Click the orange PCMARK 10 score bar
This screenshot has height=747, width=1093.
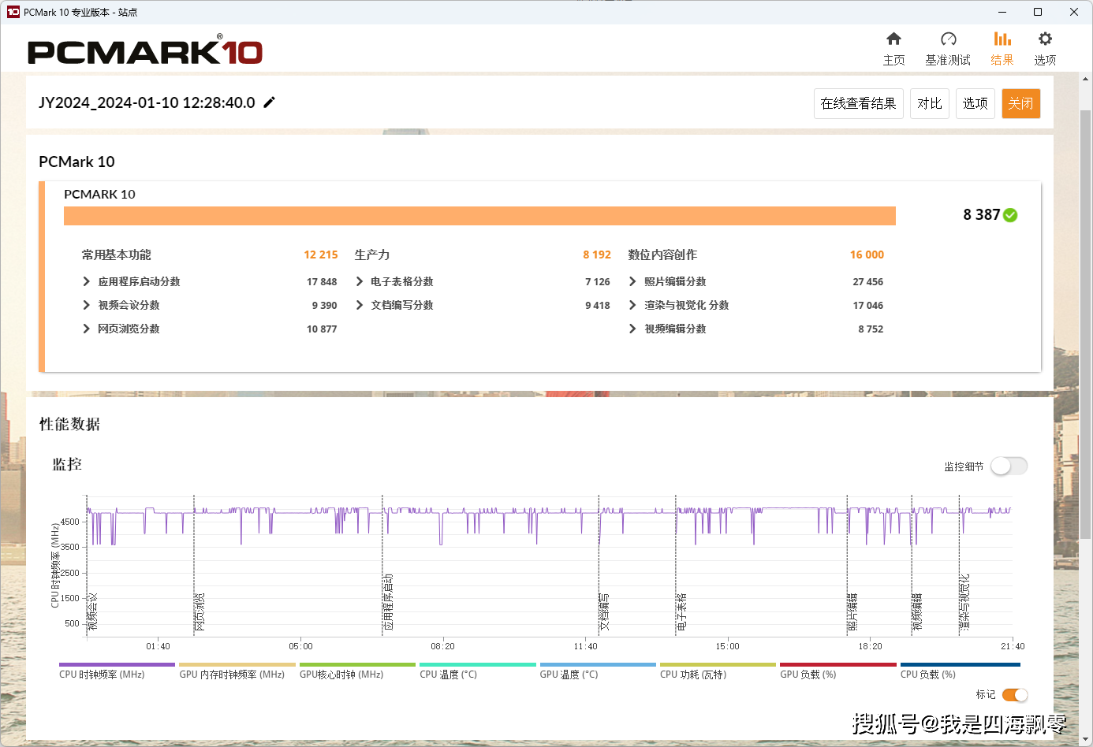[479, 216]
